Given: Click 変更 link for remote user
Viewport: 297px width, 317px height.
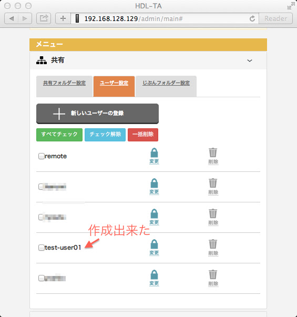Looking at the screenshot, I should pos(154,161).
